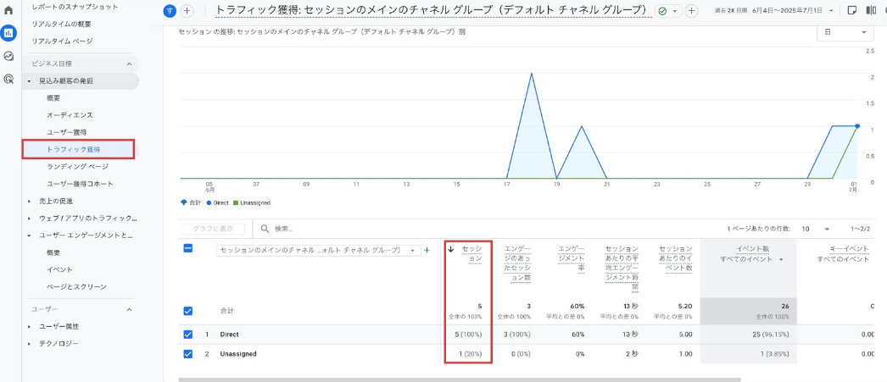The image size is (887, 382).
Task: Select ユーザー獲得 in the sidebar
Action: (66, 132)
